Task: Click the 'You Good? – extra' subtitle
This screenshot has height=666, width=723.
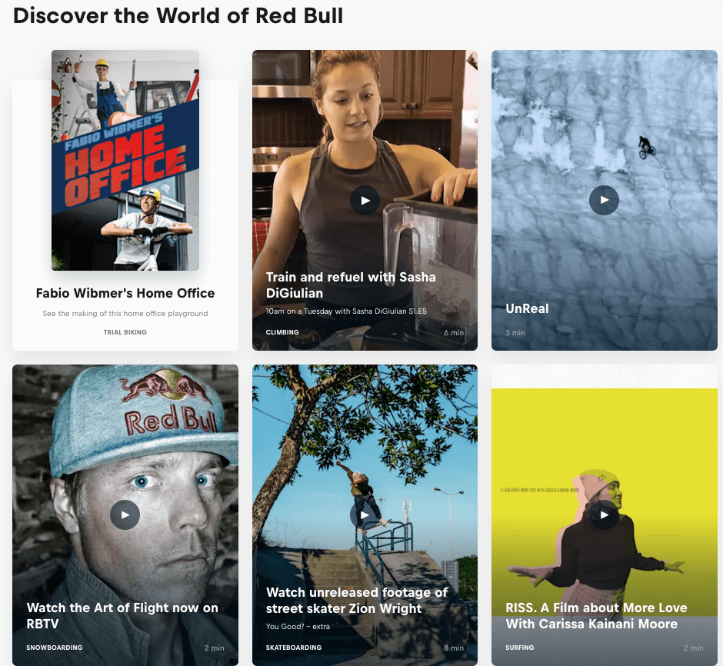Action: 298,626
